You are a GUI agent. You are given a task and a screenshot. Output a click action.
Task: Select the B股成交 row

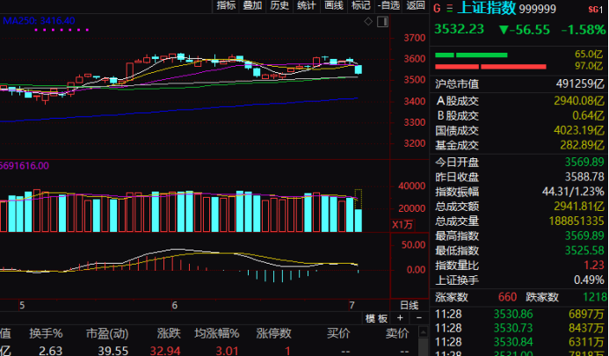pos(519,116)
